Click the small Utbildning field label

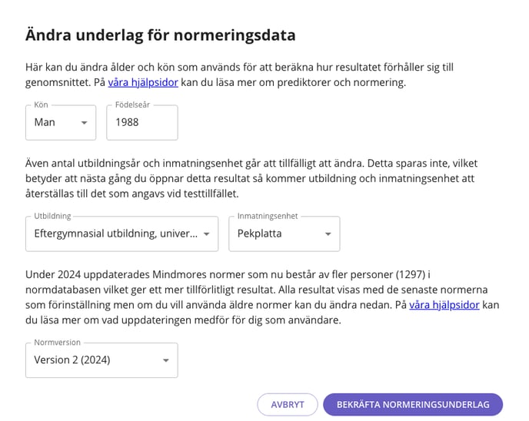(52, 217)
